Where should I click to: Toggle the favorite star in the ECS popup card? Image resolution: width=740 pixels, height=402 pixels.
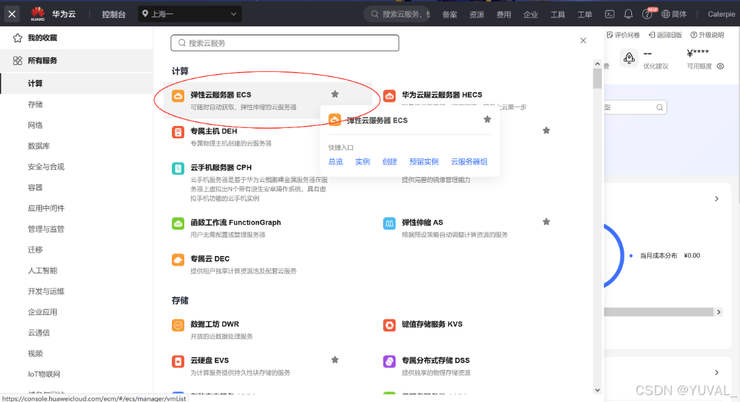point(488,119)
